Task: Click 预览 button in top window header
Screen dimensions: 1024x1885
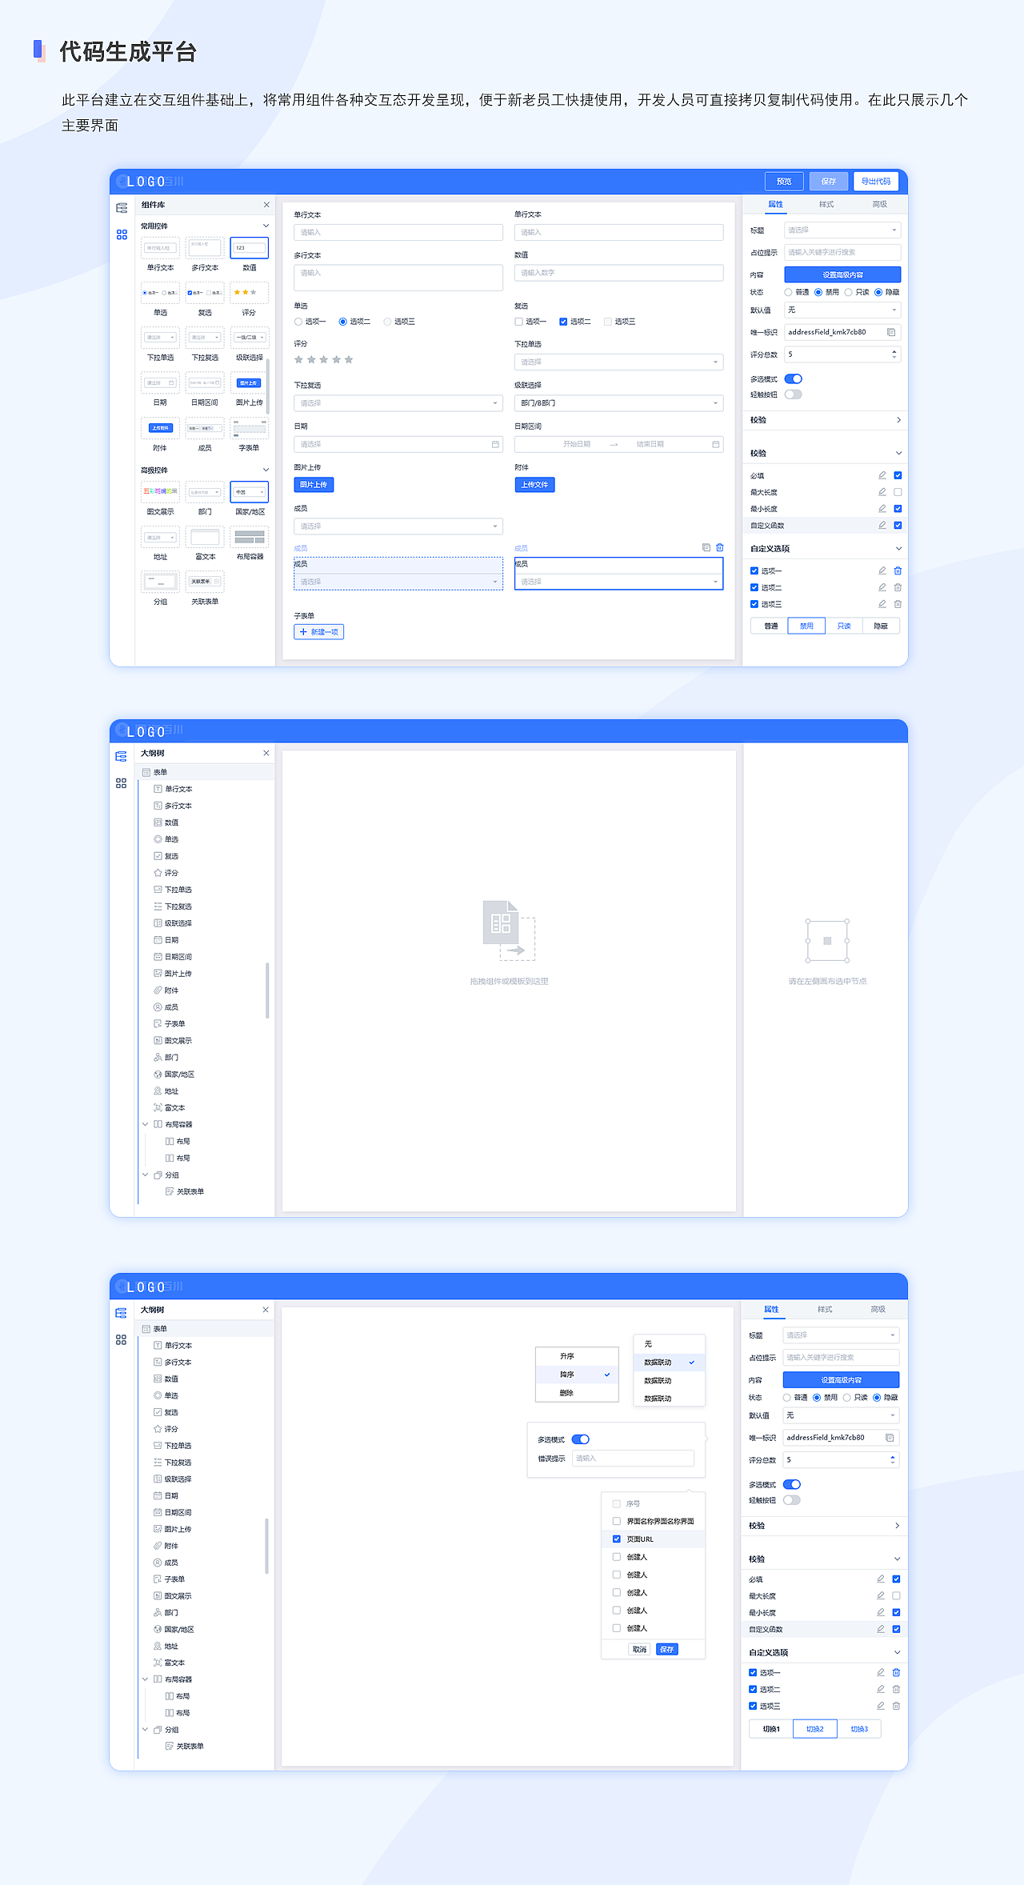Action: click(x=784, y=182)
